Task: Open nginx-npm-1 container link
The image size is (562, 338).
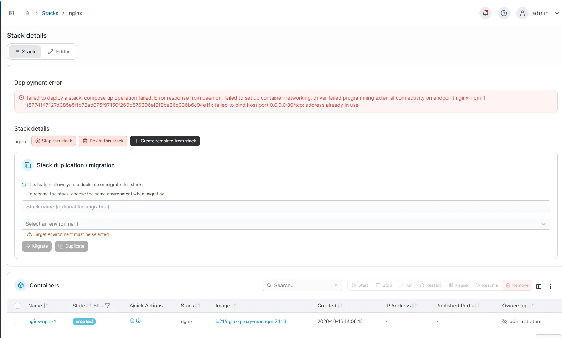Action: pos(42,321)
